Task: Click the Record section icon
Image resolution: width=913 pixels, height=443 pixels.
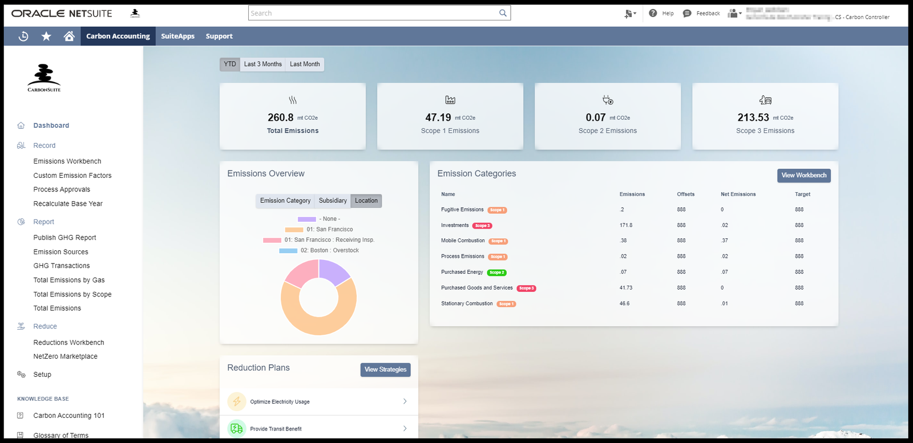Action: pyautogui.click(x=21, y=145)
